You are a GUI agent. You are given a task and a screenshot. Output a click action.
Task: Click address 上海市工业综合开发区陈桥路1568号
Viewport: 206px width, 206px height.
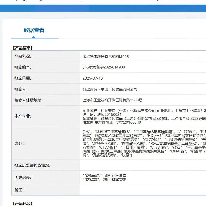[x=112, y=100]
